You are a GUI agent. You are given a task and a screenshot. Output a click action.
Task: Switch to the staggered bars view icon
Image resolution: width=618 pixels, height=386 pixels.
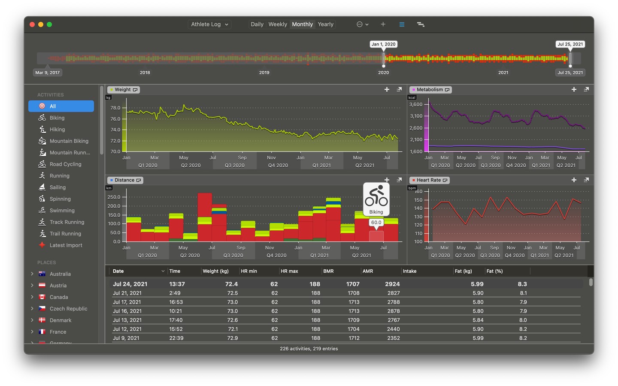click(x=421, y=24)
